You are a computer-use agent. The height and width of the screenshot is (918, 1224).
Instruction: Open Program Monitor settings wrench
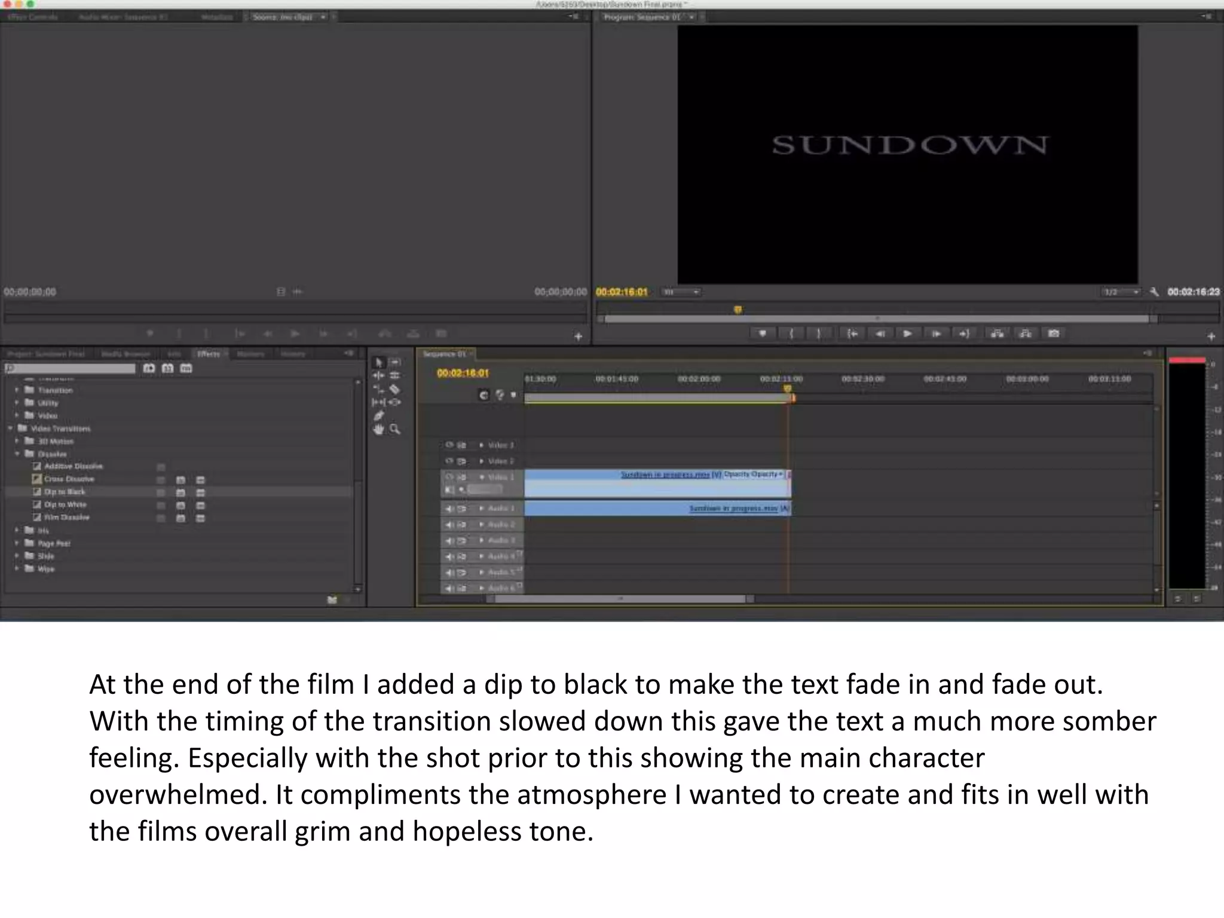[1154, 292]
